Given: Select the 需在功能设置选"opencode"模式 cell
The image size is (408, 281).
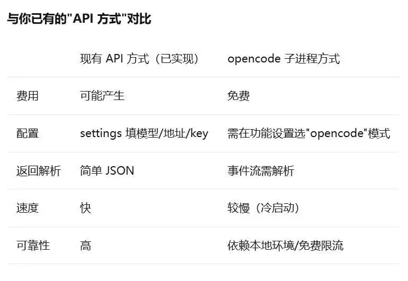Looking at the screenshot, I should (x=308, y=133).
